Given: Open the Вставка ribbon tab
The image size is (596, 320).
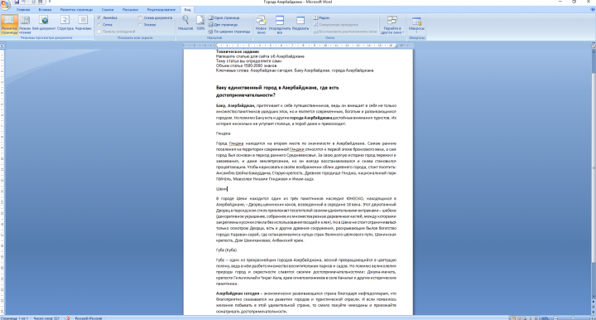Looking at the screenshot, I should [45, 9].
